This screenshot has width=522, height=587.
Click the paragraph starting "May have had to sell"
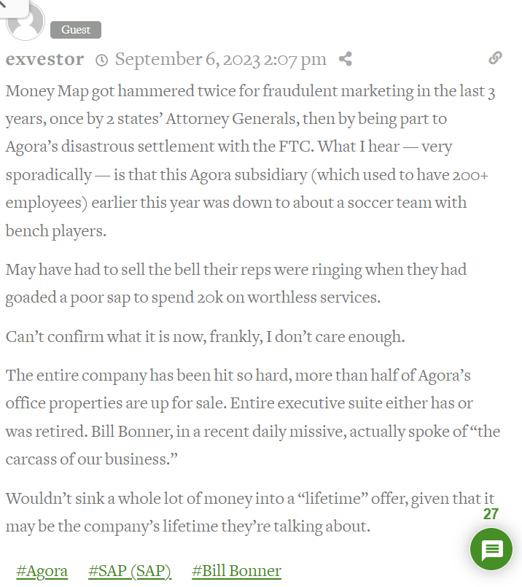pyautogui.click(x=233, y=284)
